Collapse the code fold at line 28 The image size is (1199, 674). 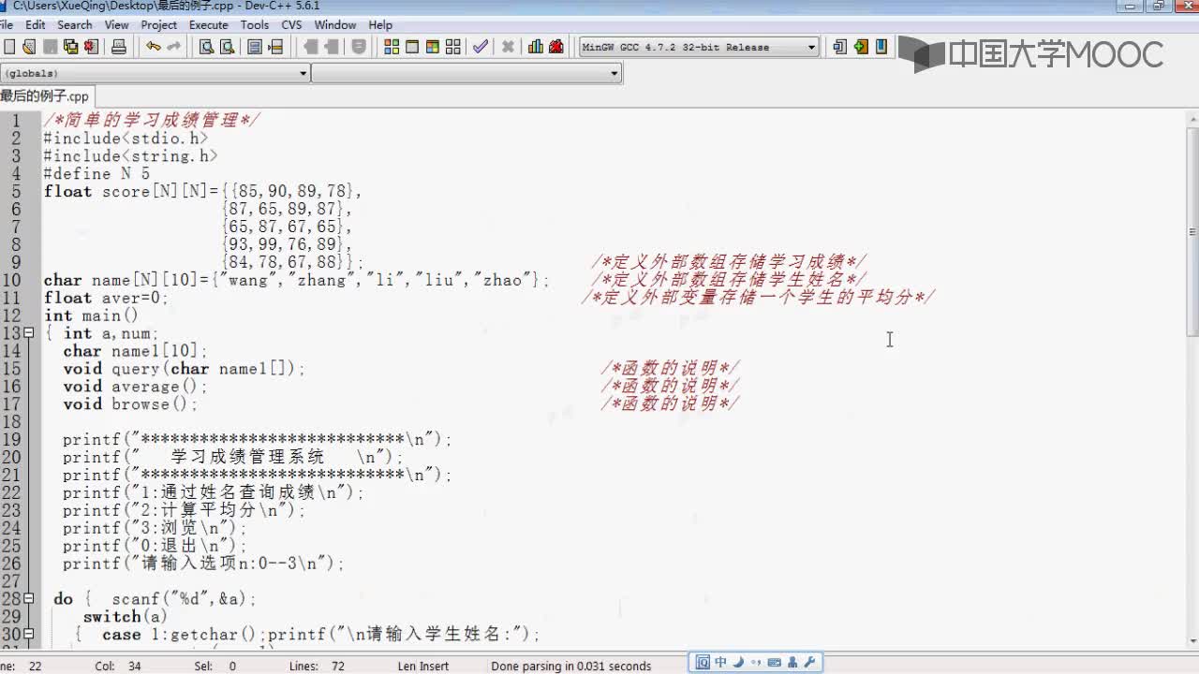pyautogui.click(x=29, y=599)
